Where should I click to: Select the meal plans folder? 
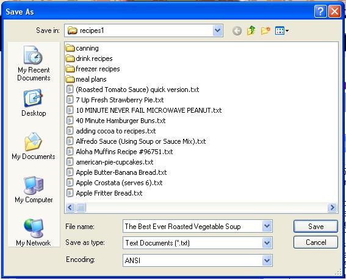pos(86,79)
